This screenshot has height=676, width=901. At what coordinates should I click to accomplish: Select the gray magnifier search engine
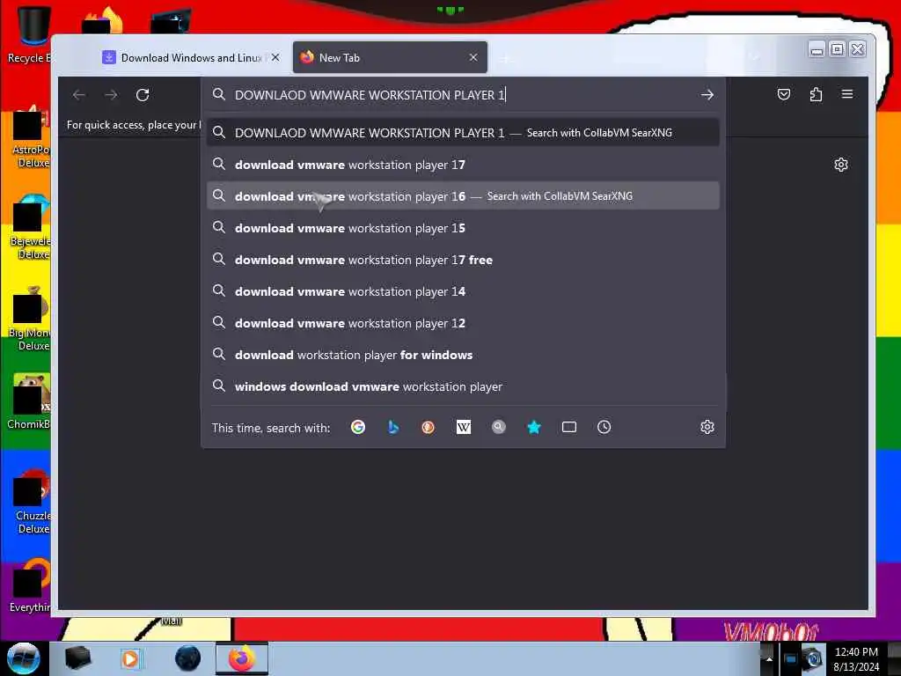pos(499,427)
